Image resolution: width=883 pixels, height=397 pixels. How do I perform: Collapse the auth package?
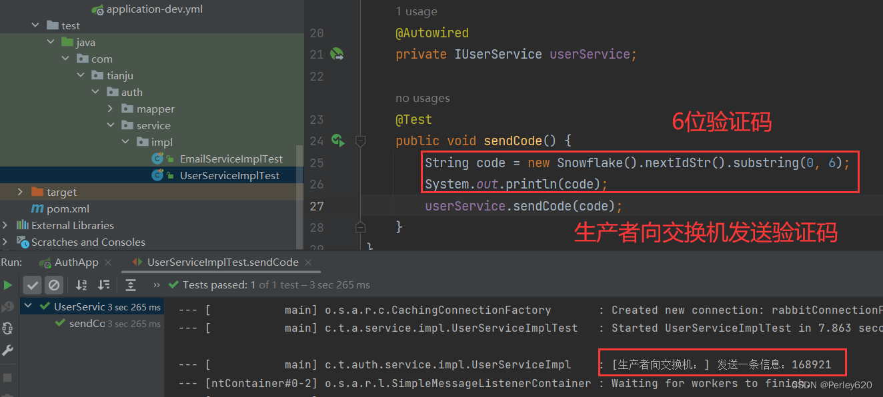[x=95, y=93]
